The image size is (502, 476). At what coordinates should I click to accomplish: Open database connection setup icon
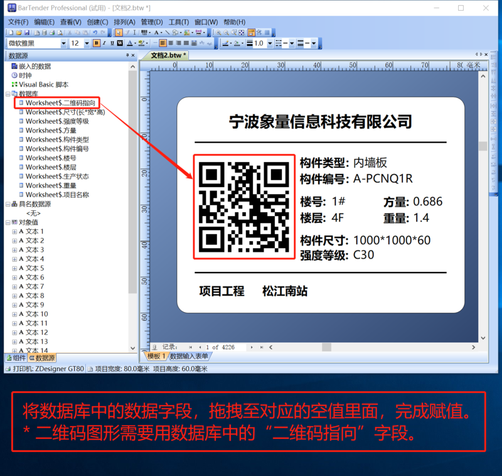click(x=44, y=33)
